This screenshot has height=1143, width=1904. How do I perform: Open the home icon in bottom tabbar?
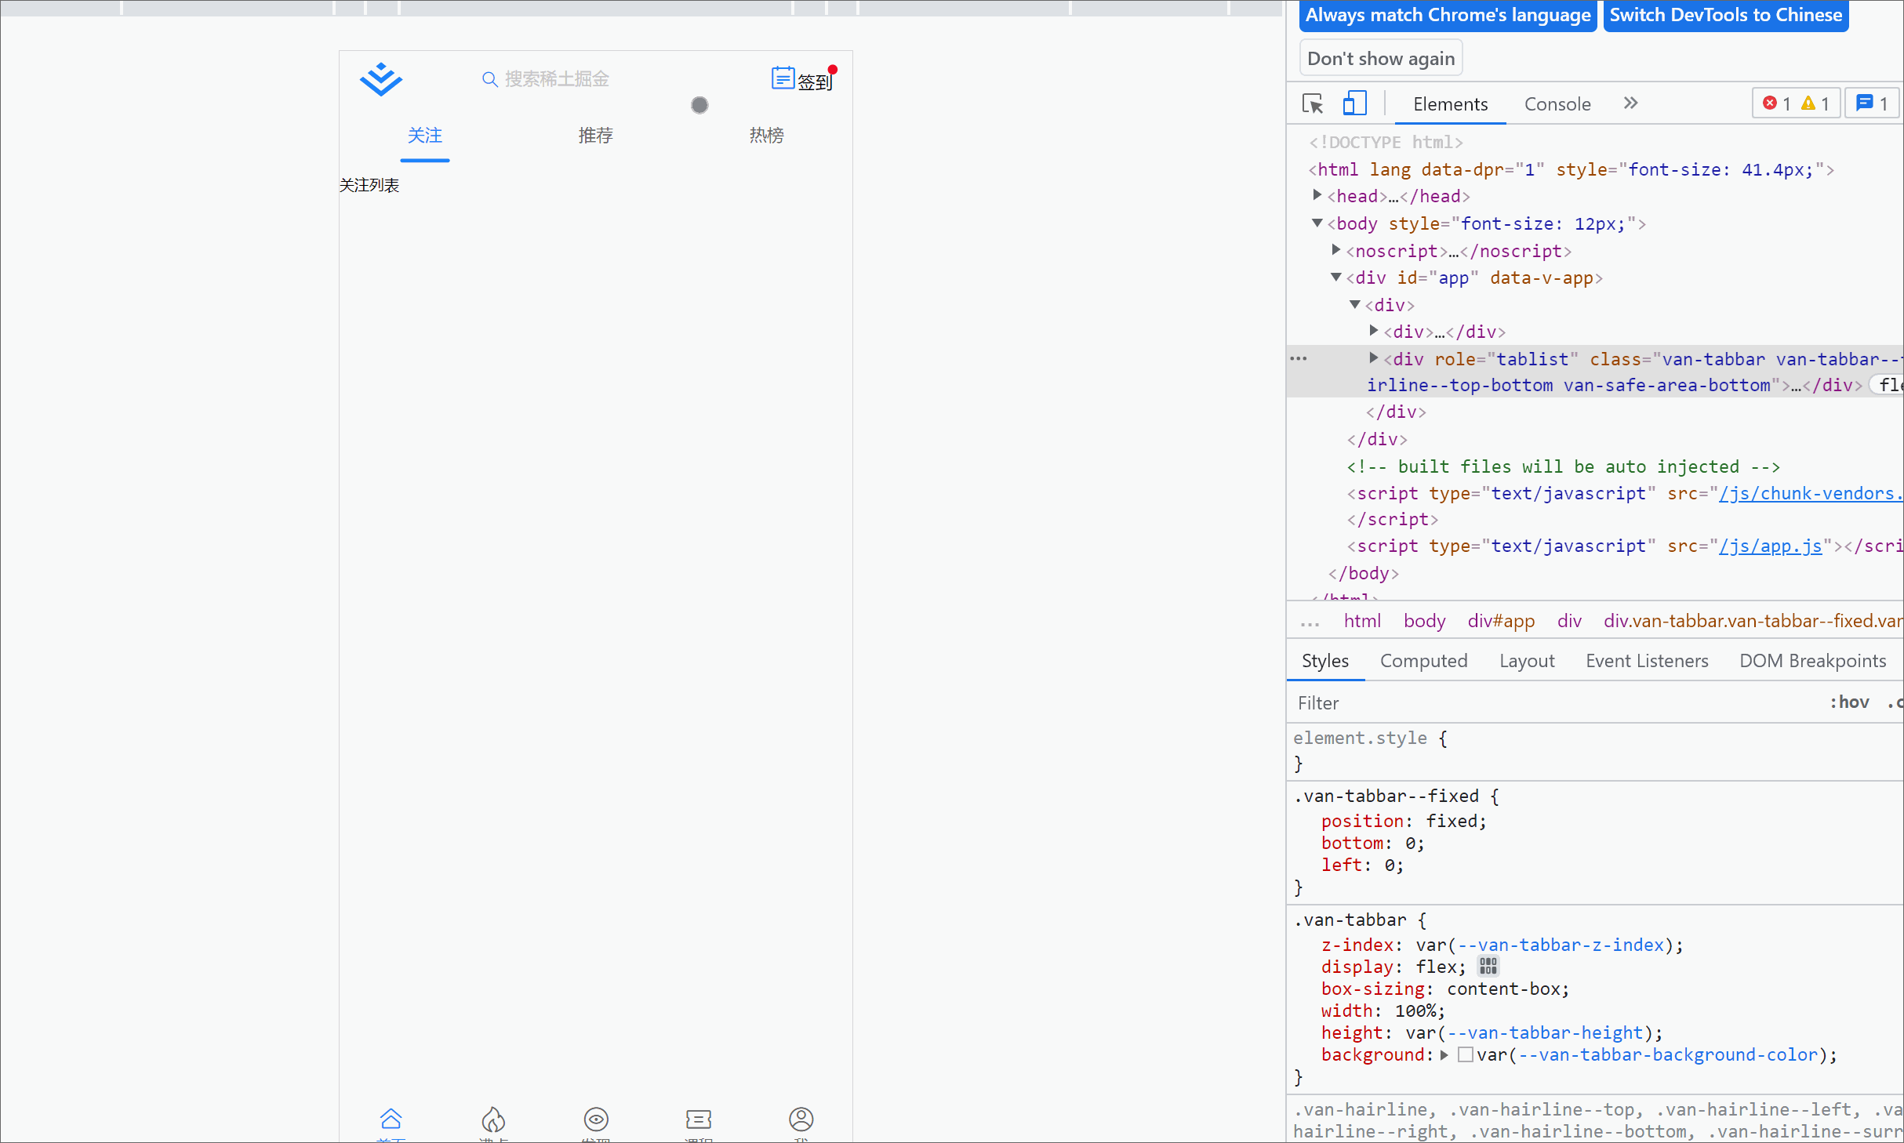click(x=391, y=1118)
